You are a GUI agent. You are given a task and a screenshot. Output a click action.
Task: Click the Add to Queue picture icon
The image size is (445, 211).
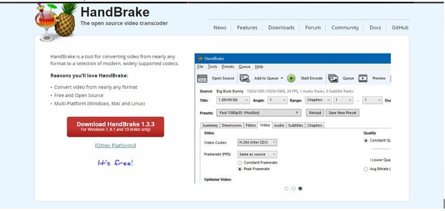coord(244,78)
